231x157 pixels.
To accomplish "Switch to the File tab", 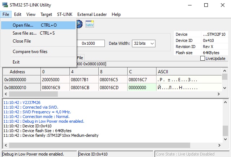I will click(x=80, y=58).
